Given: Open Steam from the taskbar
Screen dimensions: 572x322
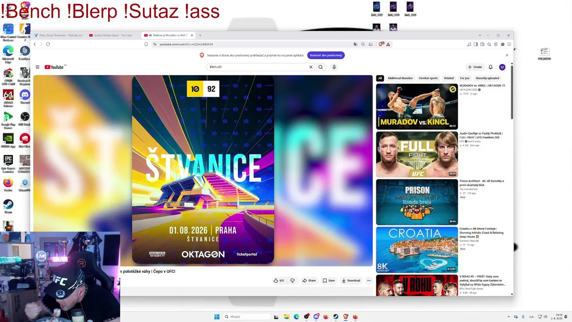Looking at the screenshot, I should pyautogui.click(x=336, y=317).
